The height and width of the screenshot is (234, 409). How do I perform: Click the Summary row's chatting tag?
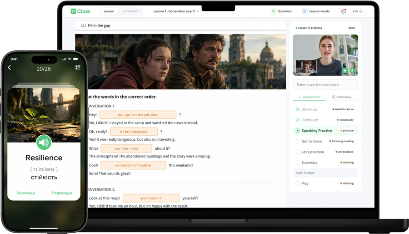pyautogui.click(x=347, y=163)
